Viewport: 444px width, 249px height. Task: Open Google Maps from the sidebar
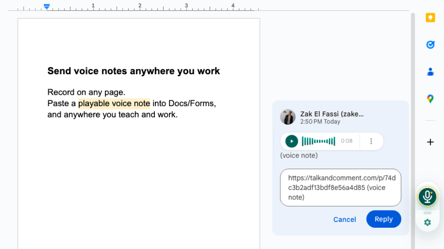pos(430,99)
